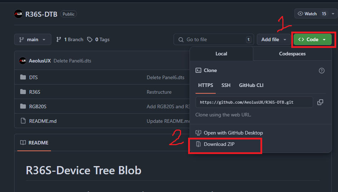Click the Watch count 15

(x=324, y=14)
